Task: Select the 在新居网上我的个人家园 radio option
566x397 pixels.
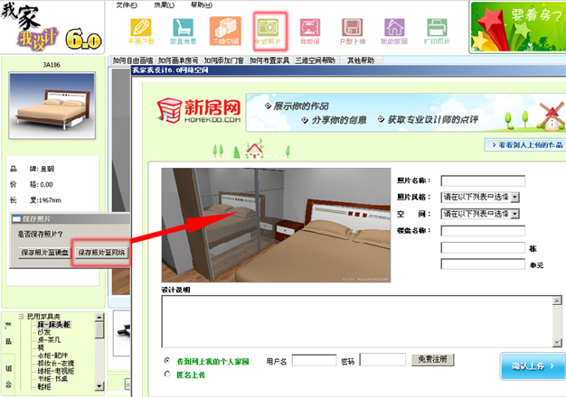Action: (166, 360)
